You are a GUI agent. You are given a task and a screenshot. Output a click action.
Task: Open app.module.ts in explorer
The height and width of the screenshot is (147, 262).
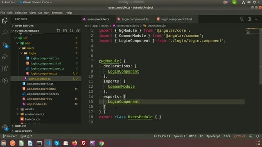pos(36,104)
